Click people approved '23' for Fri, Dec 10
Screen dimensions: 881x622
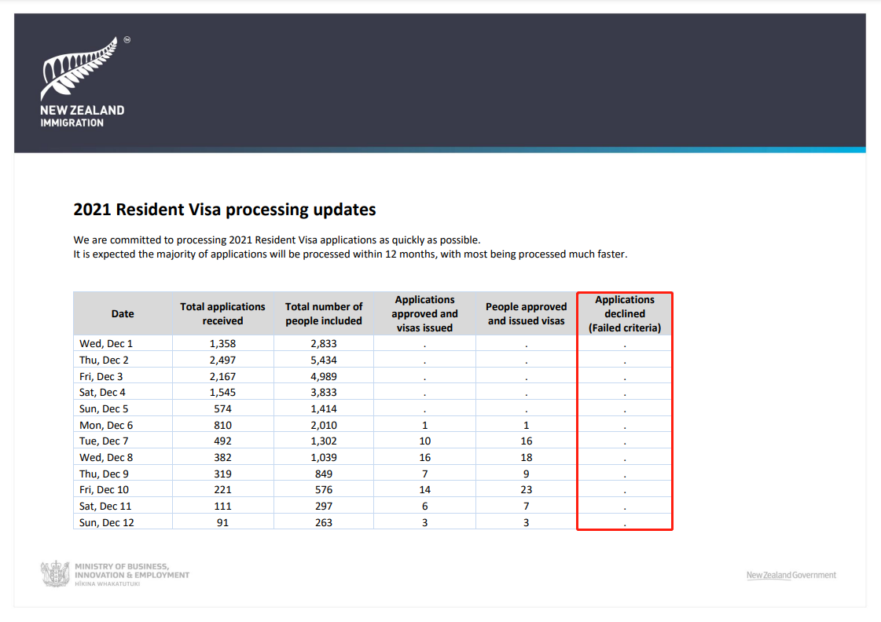tap(526, 489)
